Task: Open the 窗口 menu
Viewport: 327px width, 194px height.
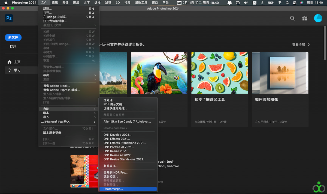Action: 155,3
